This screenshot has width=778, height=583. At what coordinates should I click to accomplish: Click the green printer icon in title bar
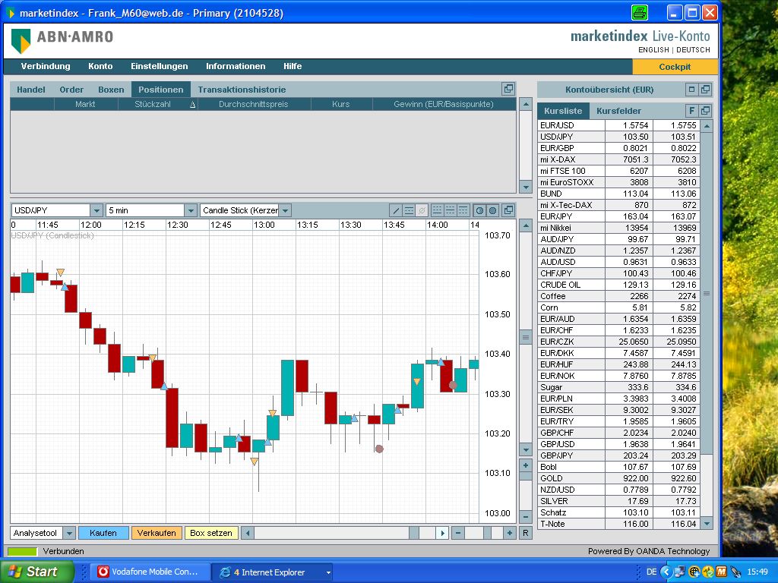click(640, 12)
